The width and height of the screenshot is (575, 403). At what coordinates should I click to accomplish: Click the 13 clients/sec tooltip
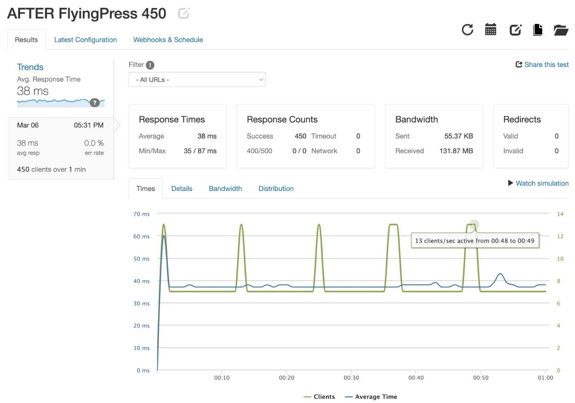474,241
